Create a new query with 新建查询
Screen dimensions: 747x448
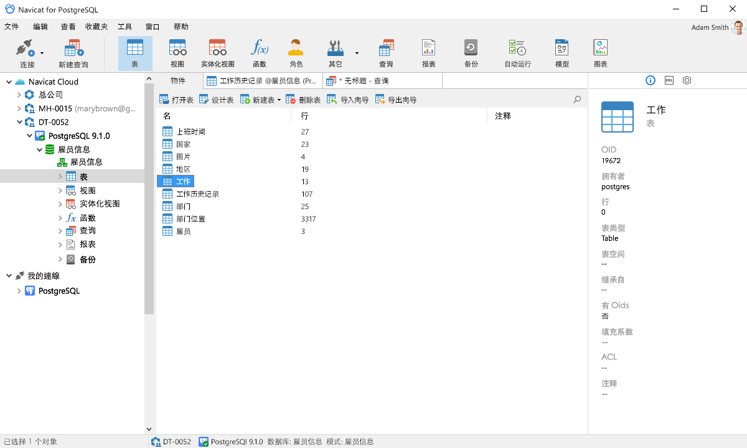coord(73,54)
